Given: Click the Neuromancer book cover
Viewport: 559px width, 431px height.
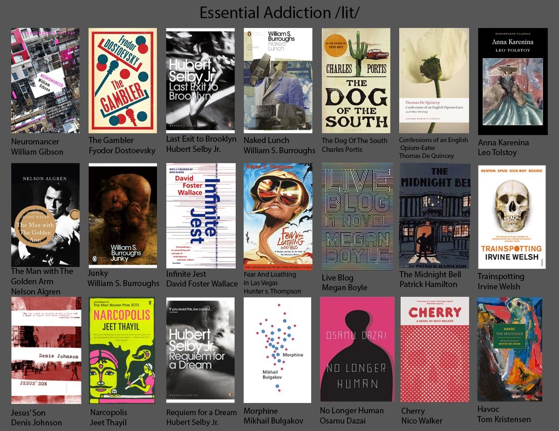Looking at the screenshot, I should 45,81.
